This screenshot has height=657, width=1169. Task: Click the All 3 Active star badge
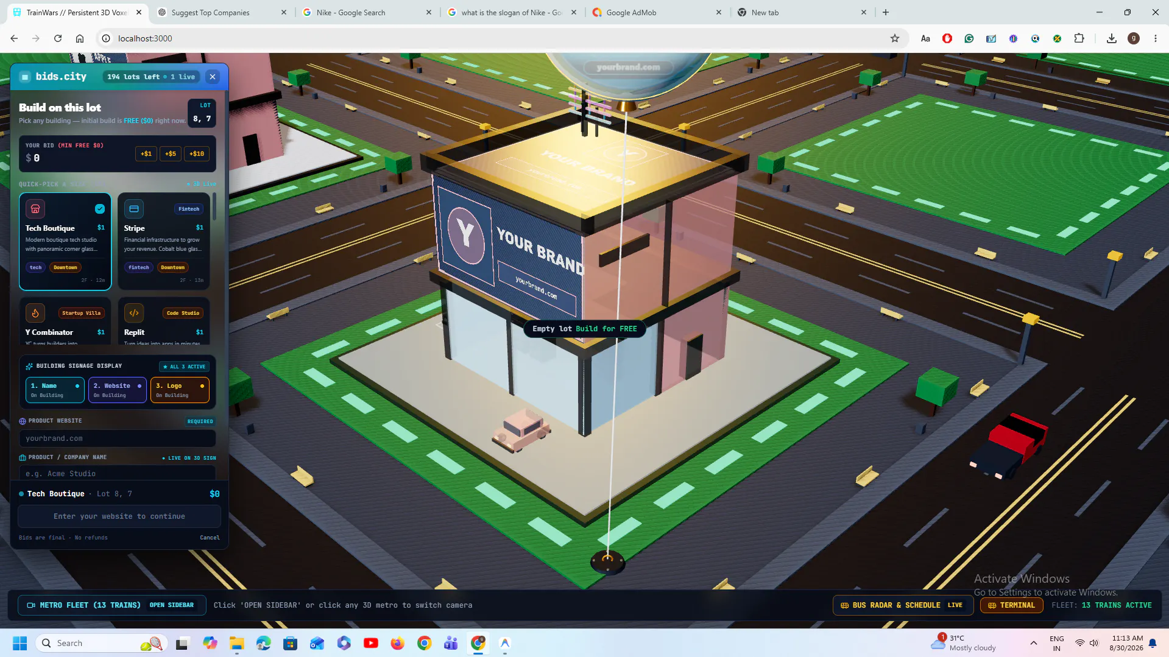pyautogui.click(x=185, y=367)
